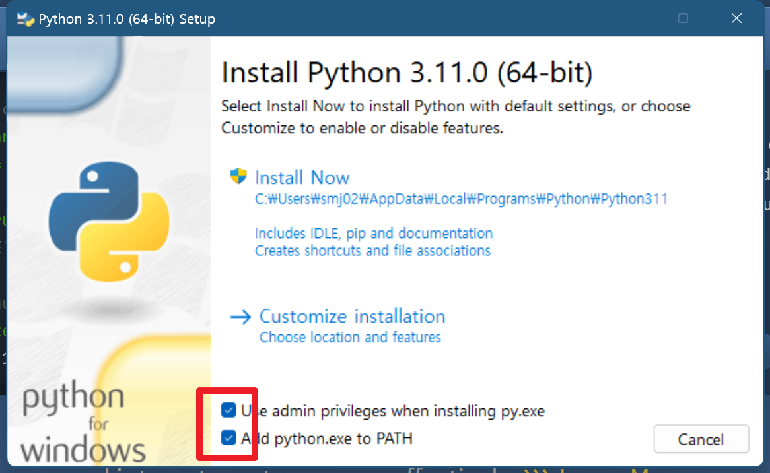Click 'Includes IDLE, pip and documentation' text
The width and height of the screenshot is (770, 473).
374,233
